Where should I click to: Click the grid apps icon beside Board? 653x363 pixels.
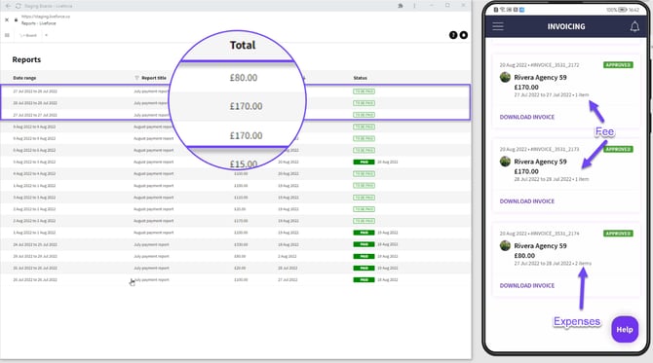(x=7, y=35)
